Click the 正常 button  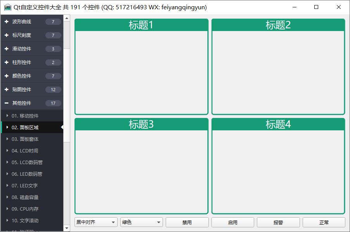click(x=324, y=222)
